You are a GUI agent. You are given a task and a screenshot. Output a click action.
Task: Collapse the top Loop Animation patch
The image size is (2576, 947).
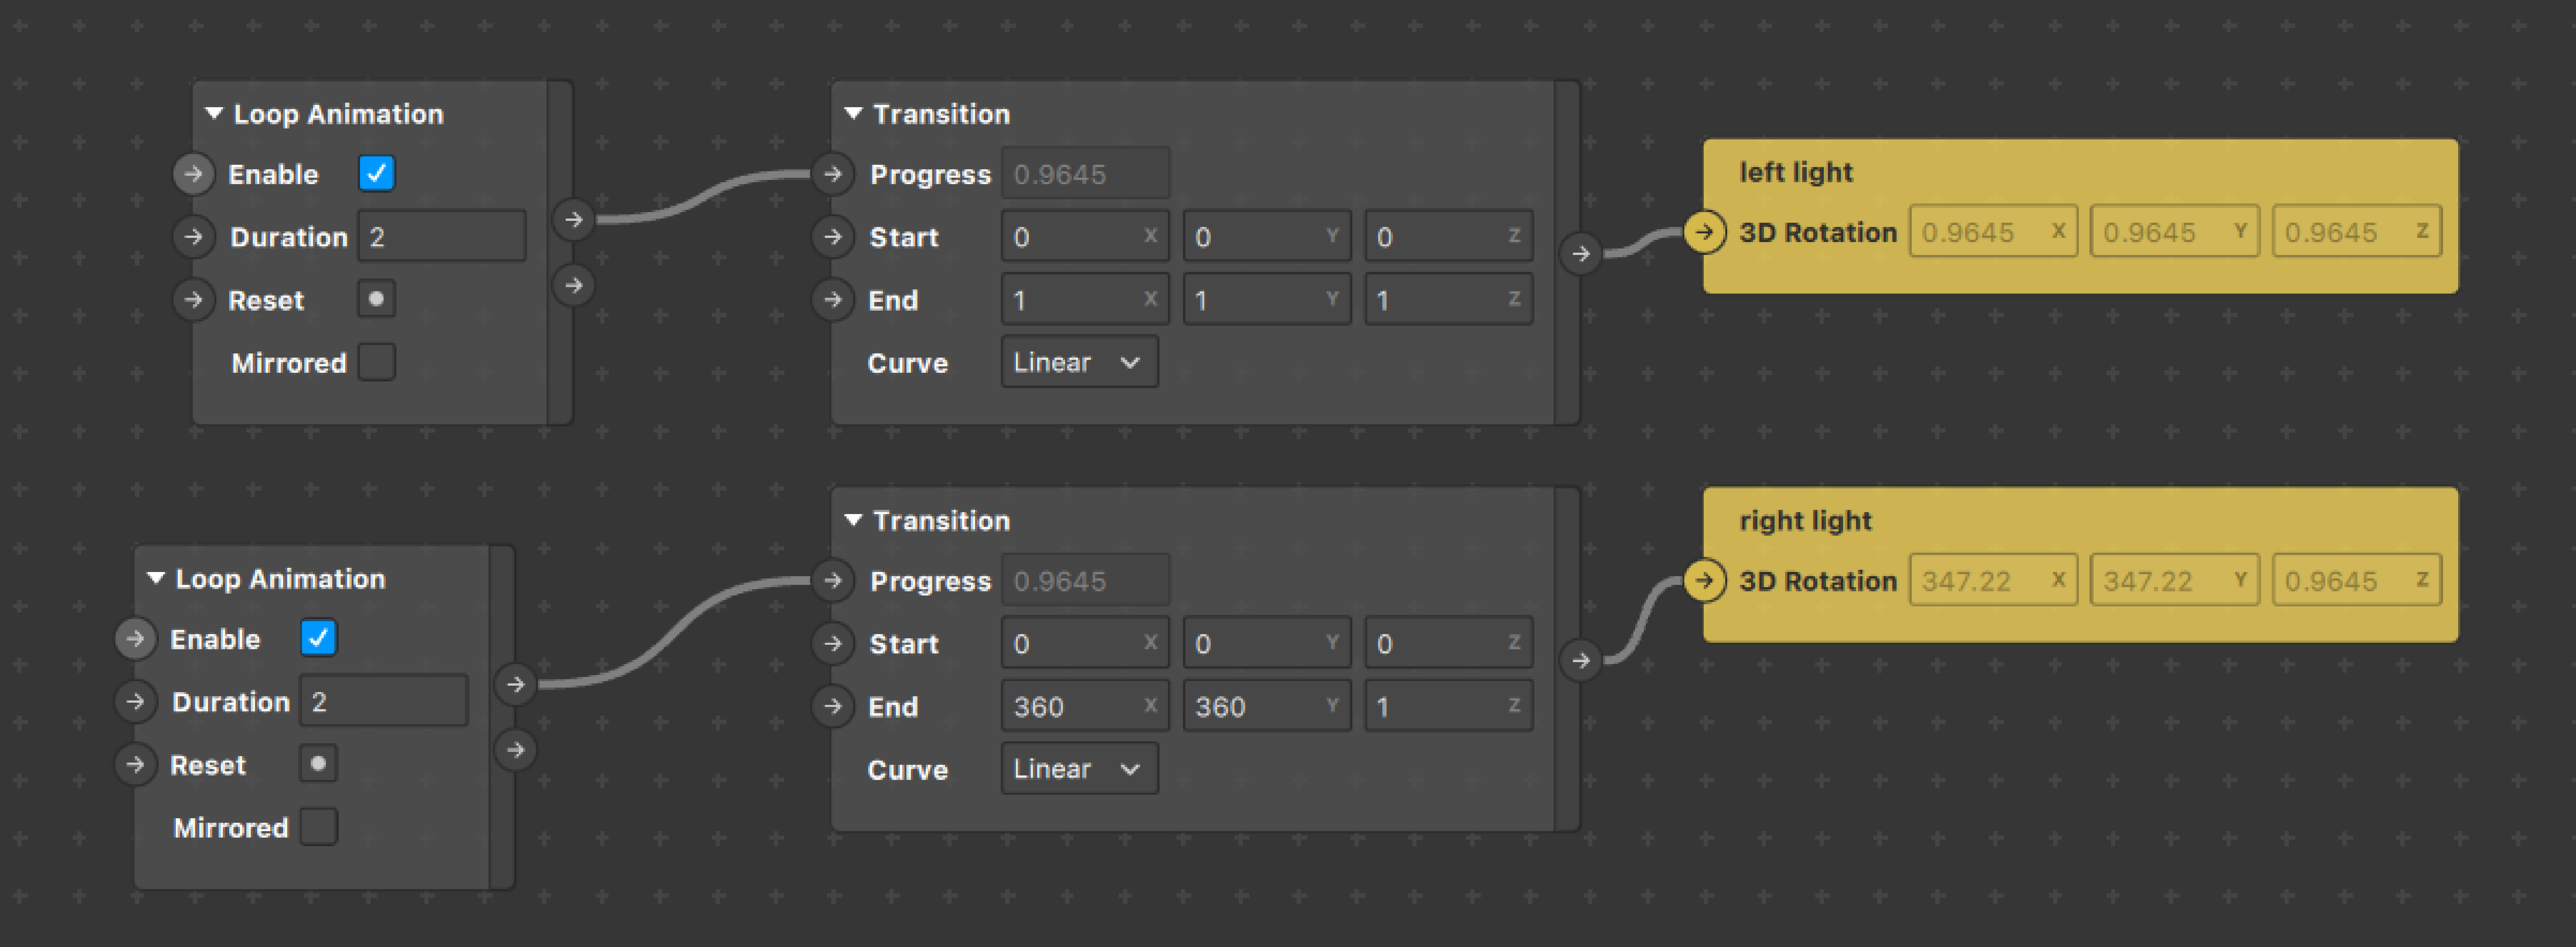(214, 113)
